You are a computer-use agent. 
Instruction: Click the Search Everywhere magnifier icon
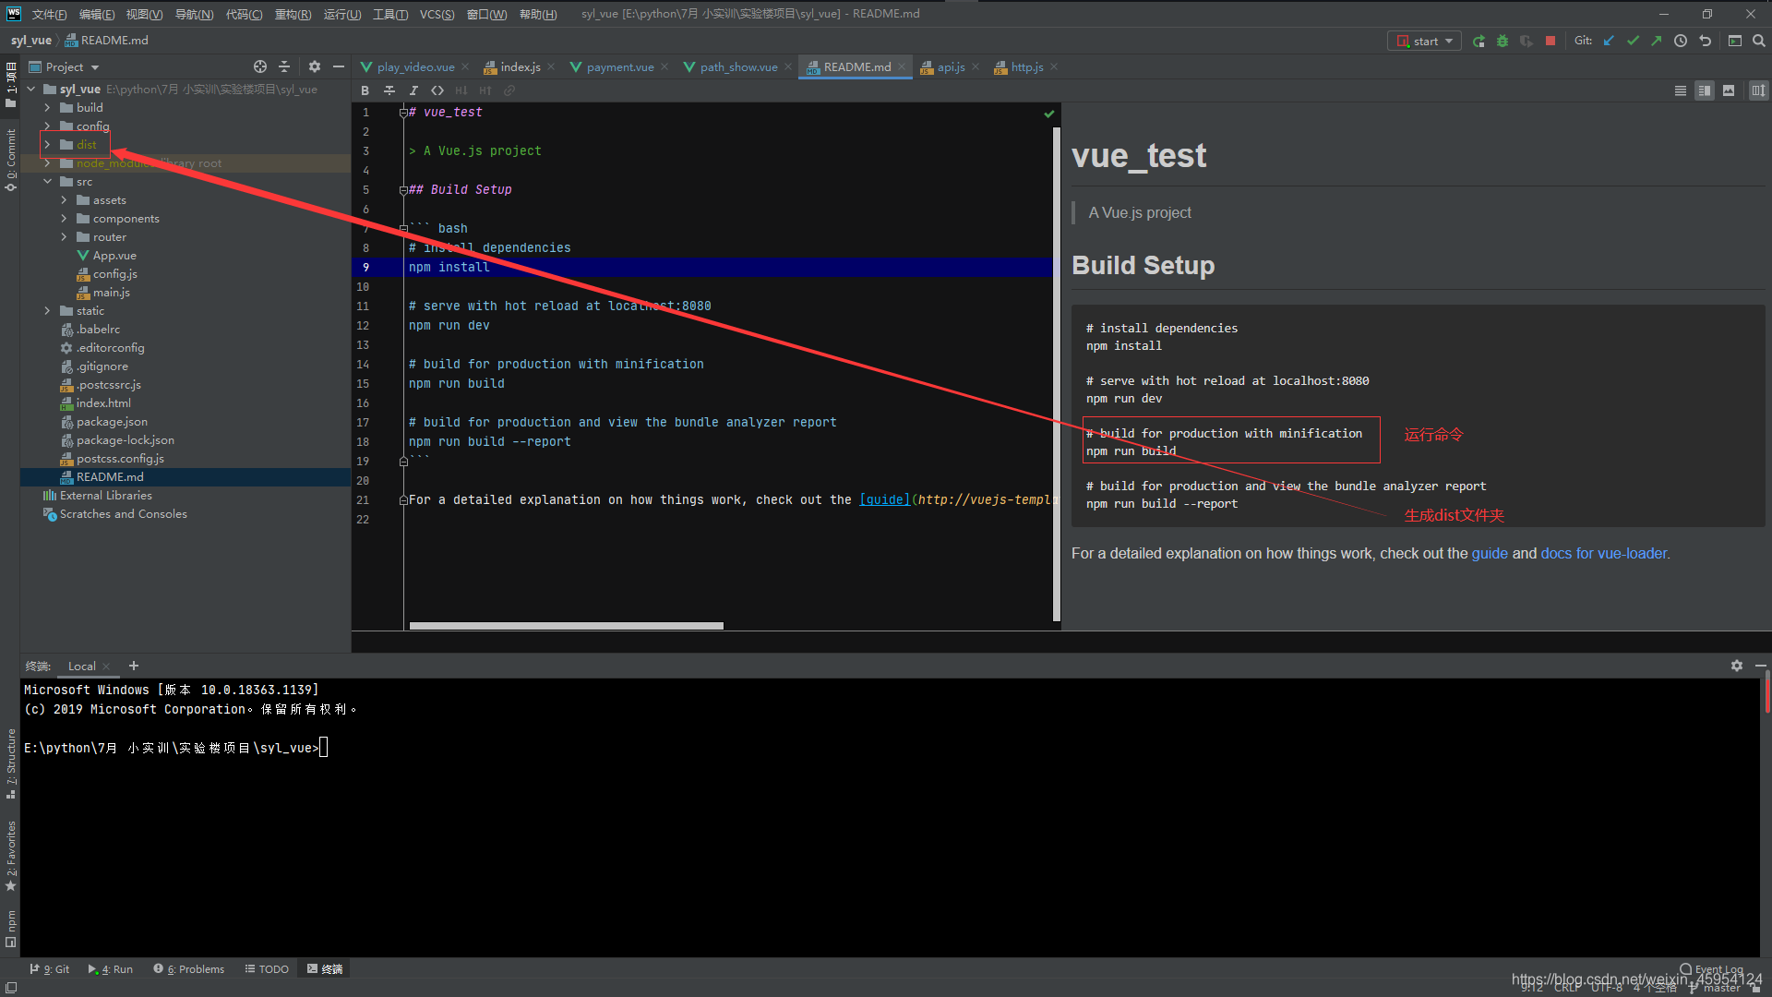[x=1759, y=41]
